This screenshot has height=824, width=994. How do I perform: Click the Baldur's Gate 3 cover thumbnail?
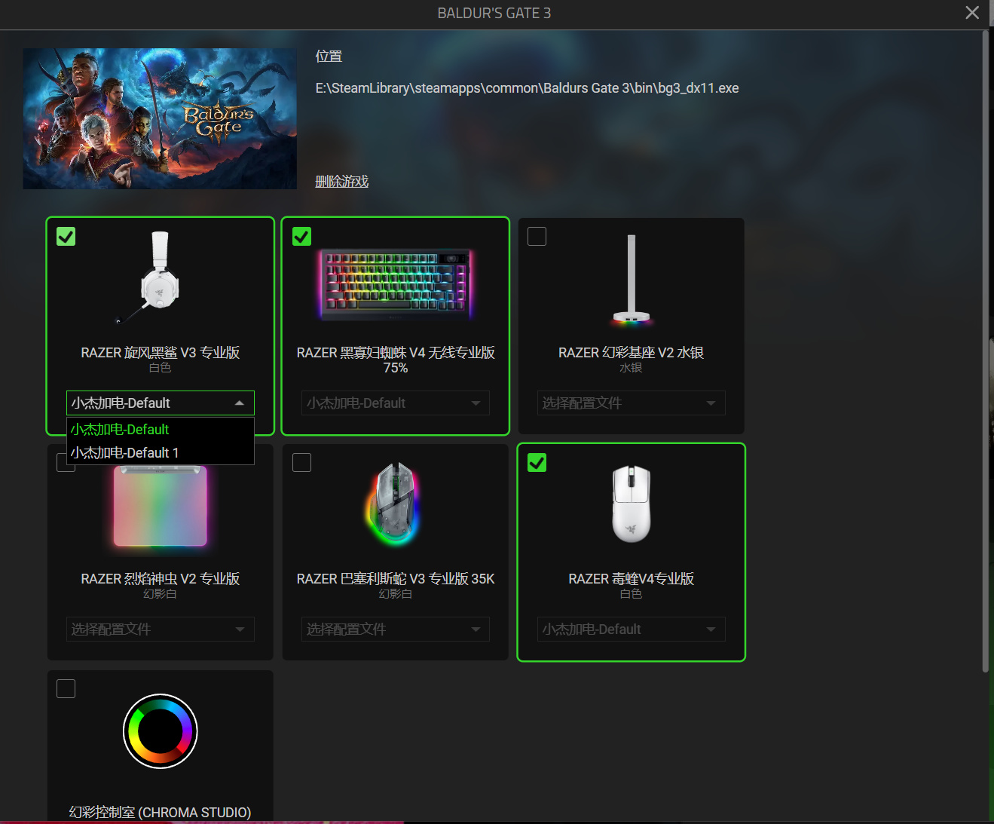point(160,118)
